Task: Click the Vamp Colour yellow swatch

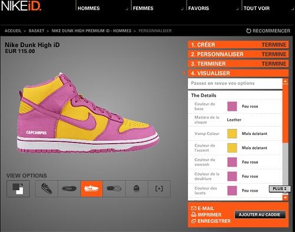Action: click(232, 134)
